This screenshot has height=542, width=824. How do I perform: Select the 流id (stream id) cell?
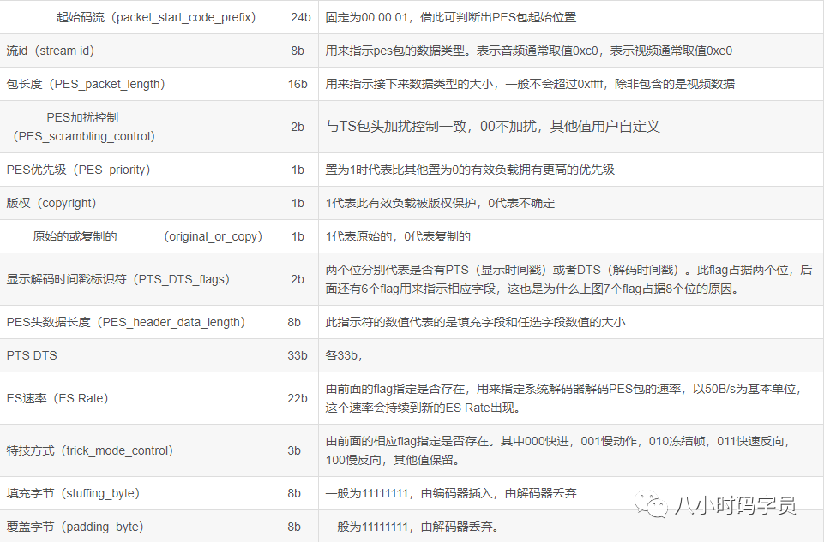(x=140, y=51)
